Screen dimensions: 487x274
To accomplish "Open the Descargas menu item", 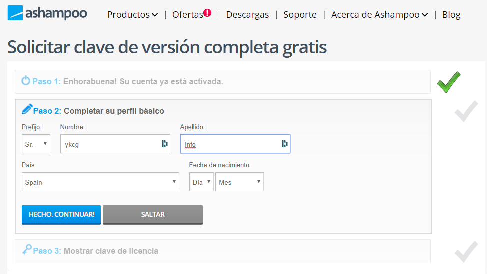I will [247, 14].
